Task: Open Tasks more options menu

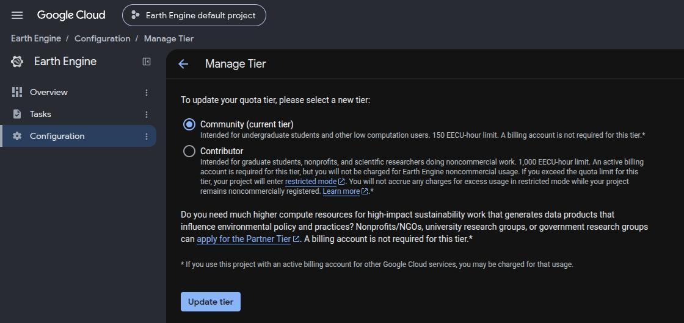Action: (x=147, y=114)
